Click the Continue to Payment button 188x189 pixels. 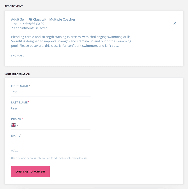pyautogui.click(x=30, y=172)
